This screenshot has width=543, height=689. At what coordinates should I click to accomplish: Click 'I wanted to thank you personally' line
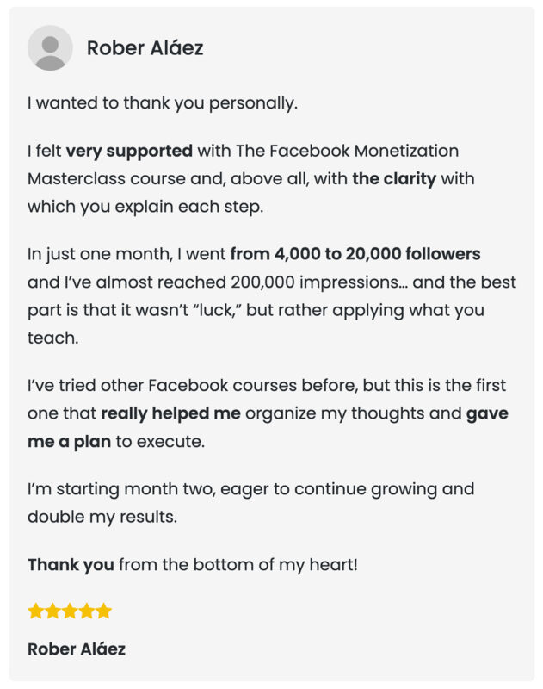163,103
